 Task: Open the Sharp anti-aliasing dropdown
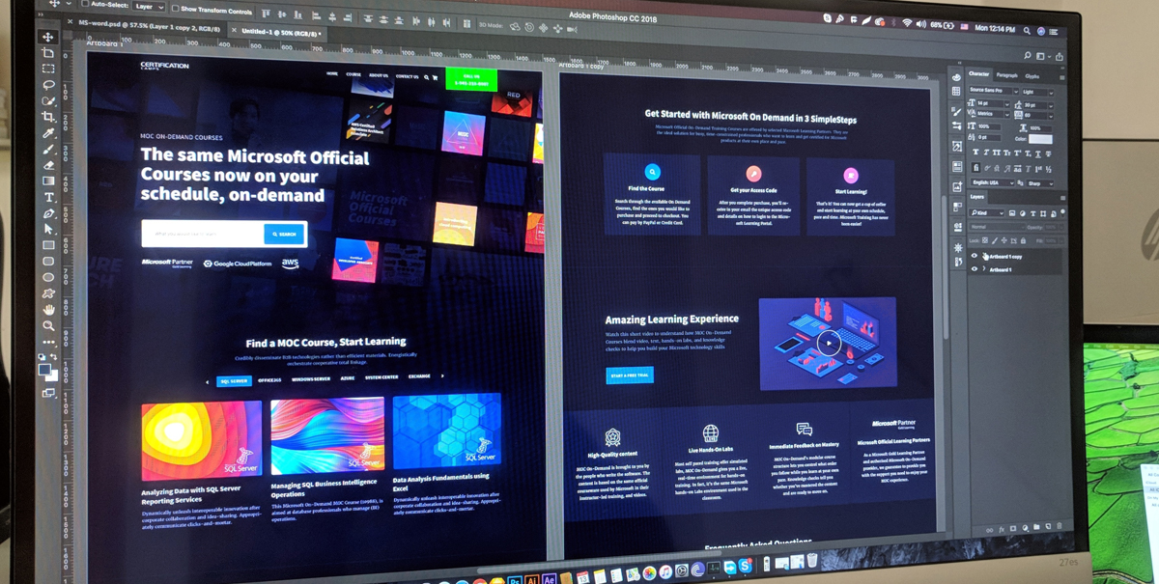pos(1040,183)
